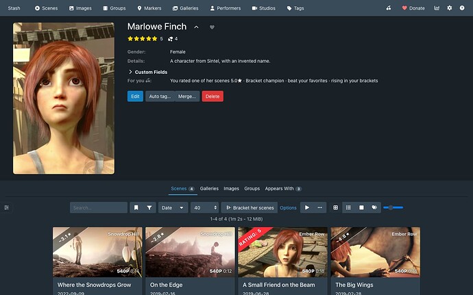Click the 'For you' recommendation text
Viewport: 473px width, 295px height.
(x=274, y=81)
